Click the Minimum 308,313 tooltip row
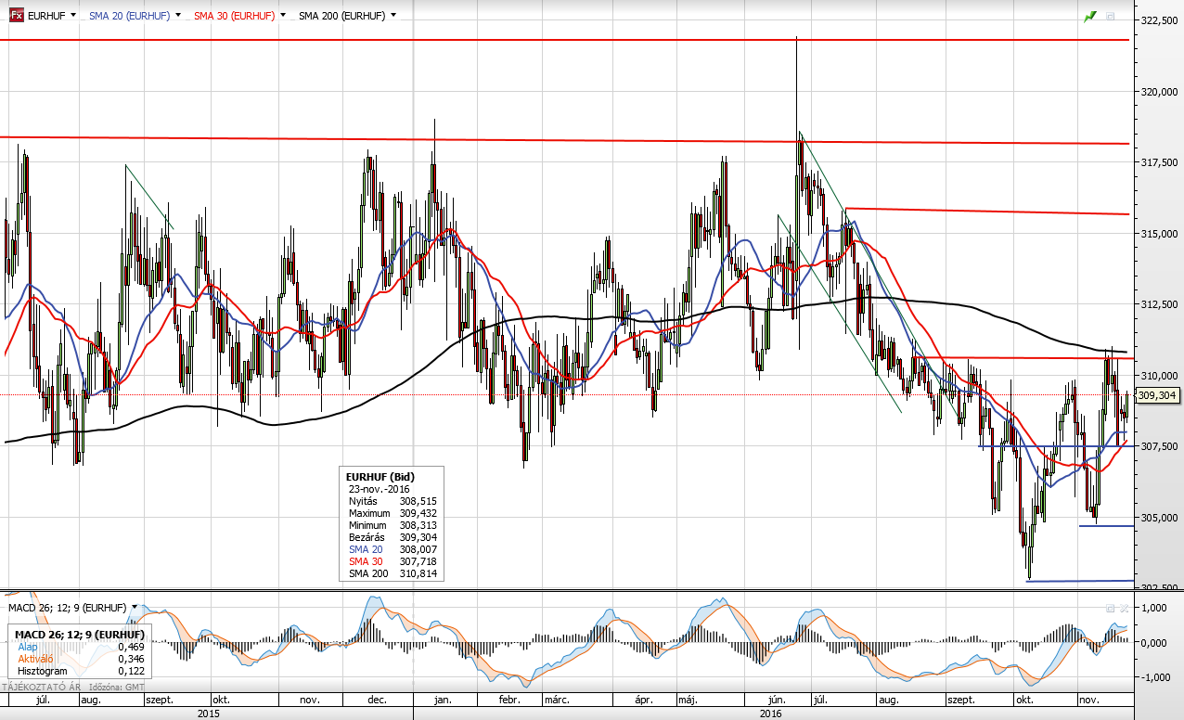 click(x=393, y=525)
